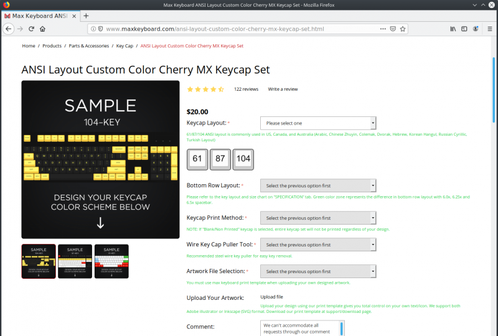This screenshot has width=498, height=336.
Task: Go to the Firefox home page icon
Action: pos(42,29)
